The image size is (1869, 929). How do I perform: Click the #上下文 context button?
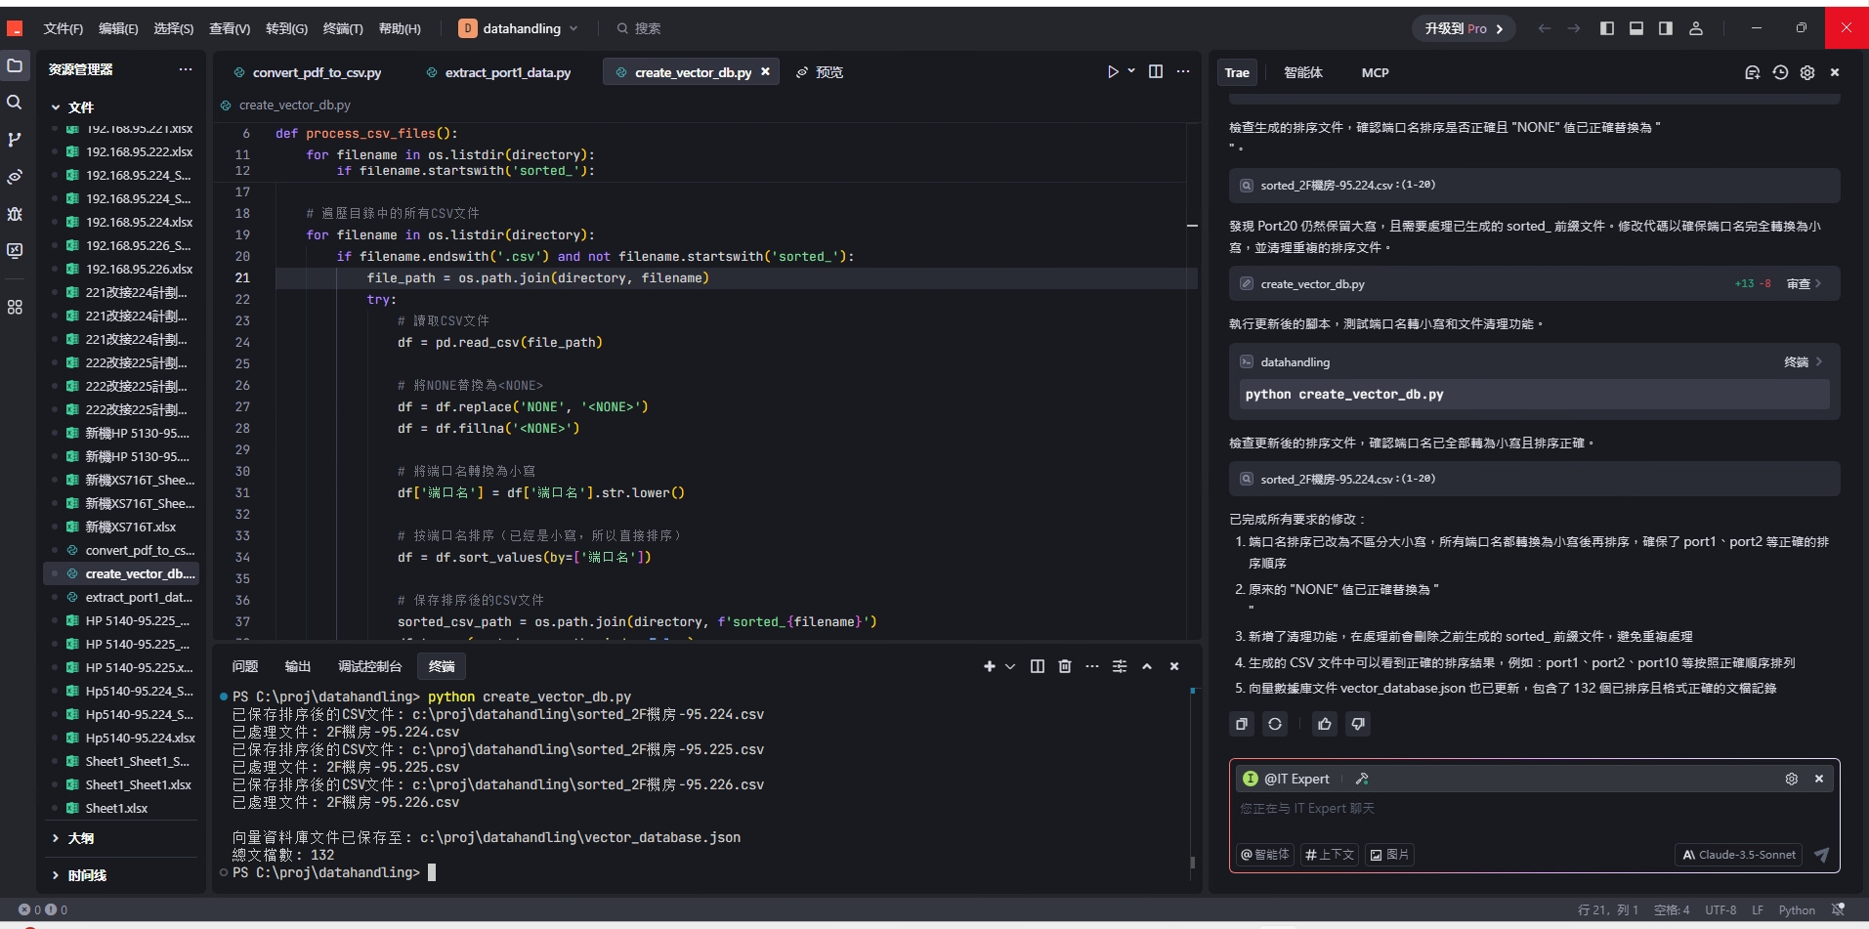coord(1330,855)
